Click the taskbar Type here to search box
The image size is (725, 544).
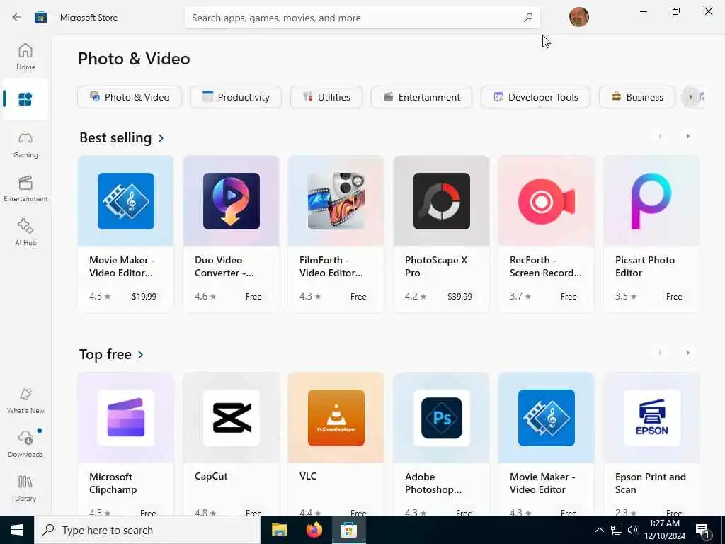click(x=147, y=530)
